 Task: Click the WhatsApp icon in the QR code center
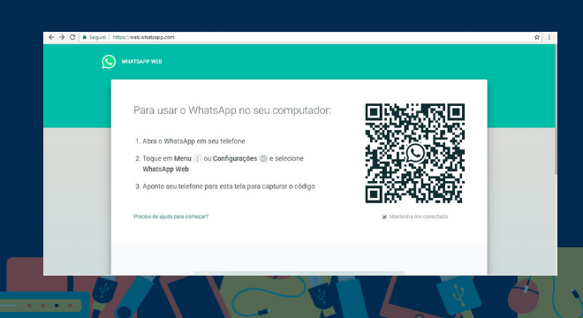415,153
